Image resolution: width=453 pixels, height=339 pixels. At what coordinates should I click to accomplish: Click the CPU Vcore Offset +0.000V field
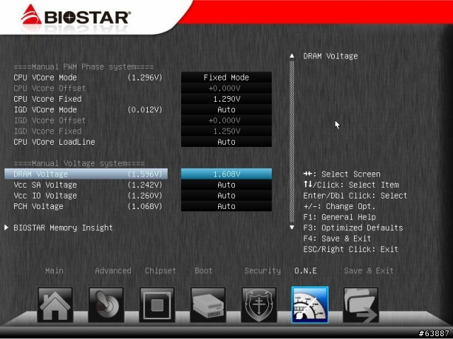(226, 88)
